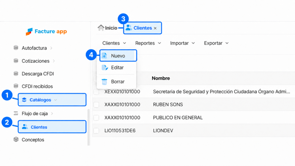Switch to the Inicio tab
This screenshot has width=295, height=166.
(x=107, y=28)
